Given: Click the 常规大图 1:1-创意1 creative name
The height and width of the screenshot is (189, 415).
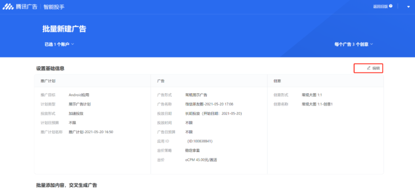Looking at the screenshot, I should (317, 104).
